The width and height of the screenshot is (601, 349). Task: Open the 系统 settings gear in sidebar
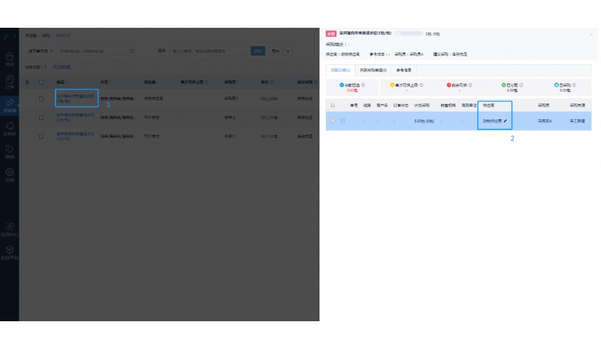tap(9, 174)
